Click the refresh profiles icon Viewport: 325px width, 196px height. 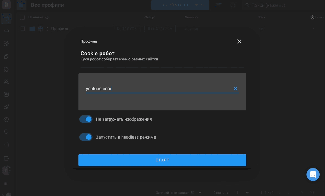(233, 5)
